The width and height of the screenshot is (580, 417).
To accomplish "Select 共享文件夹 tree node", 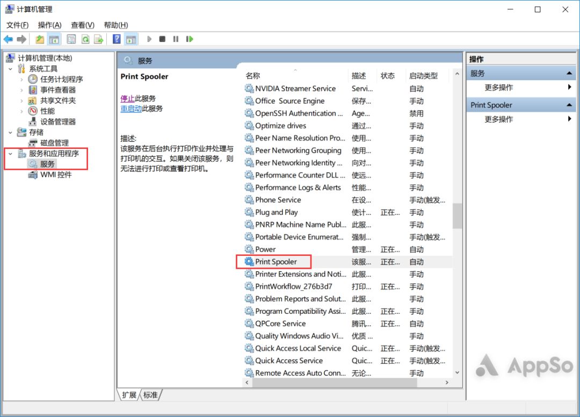I will tap(57, 100).
